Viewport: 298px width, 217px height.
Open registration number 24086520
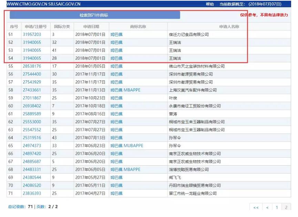point(32,185)
